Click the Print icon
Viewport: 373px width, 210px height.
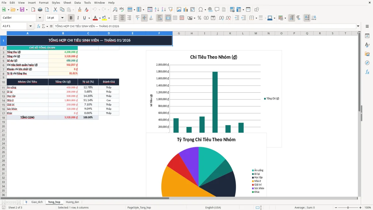click(40, 10)
